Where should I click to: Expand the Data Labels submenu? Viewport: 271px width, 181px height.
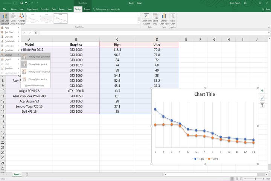[11, 41]
